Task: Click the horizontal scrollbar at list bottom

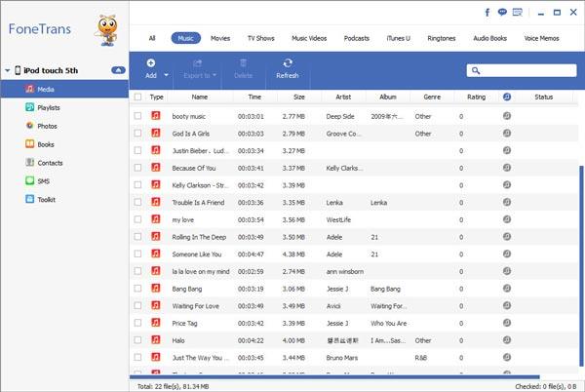Action: [334, 377]
